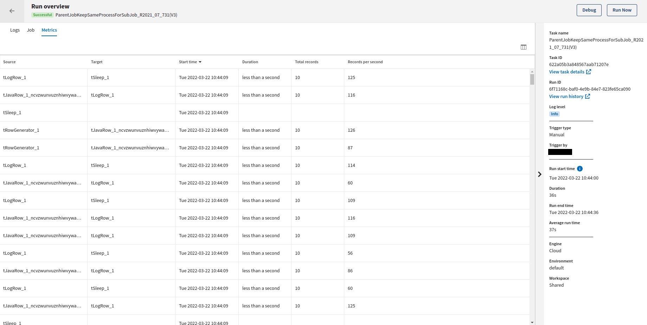Toggle Start time sort arrow
This screenshot has height=325, width=647.
(200, 62)
